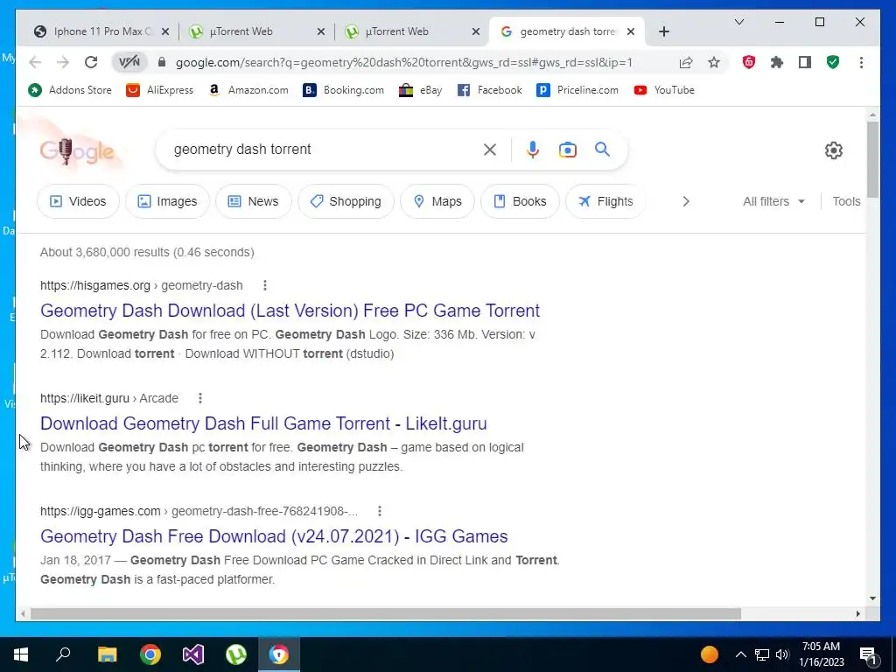Viewport: 896px width, 672px height.
Task: Close the Iphone 11 Pro Max tab
Action: 165,32
